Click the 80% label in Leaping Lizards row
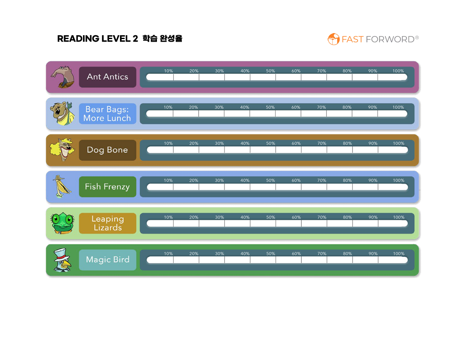This screenshot has height=338, width=476. point(347,217)
